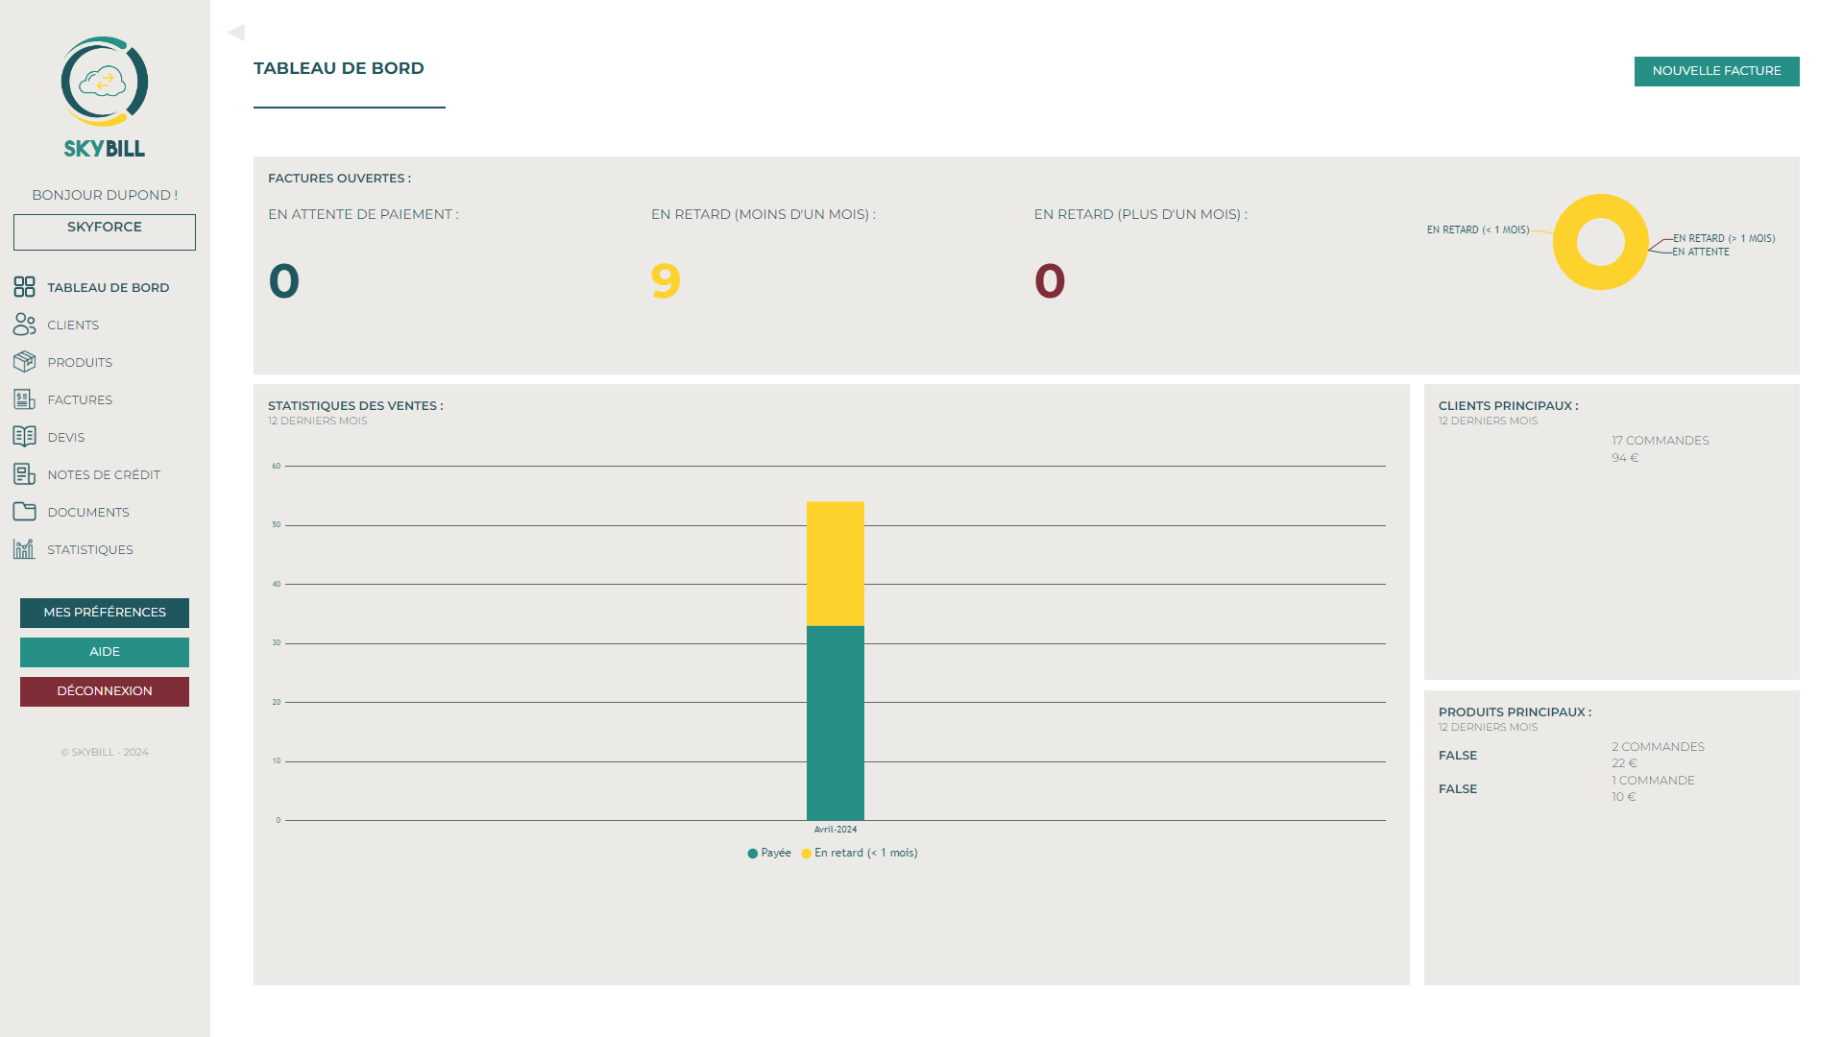Open Notes de crédit in sidebar

point(104,474)
